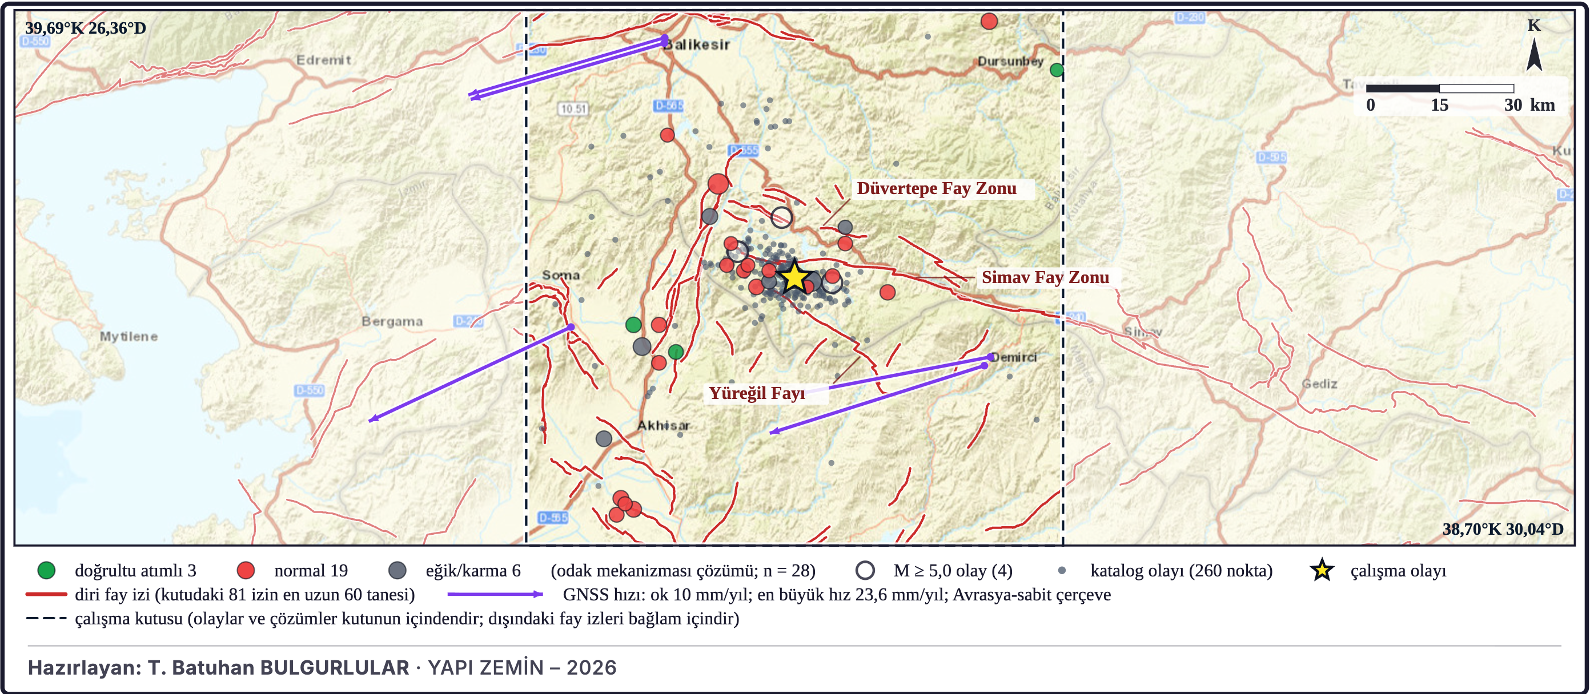Click the green circle near Dursunbey
This screenshot has width=1590, height=694.
(1057, 70)
